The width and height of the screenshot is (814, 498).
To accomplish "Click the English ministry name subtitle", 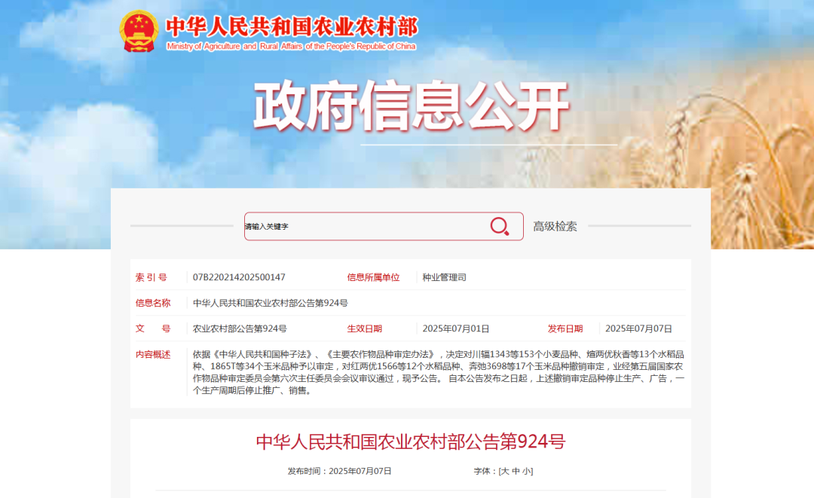I will [291, 46].
